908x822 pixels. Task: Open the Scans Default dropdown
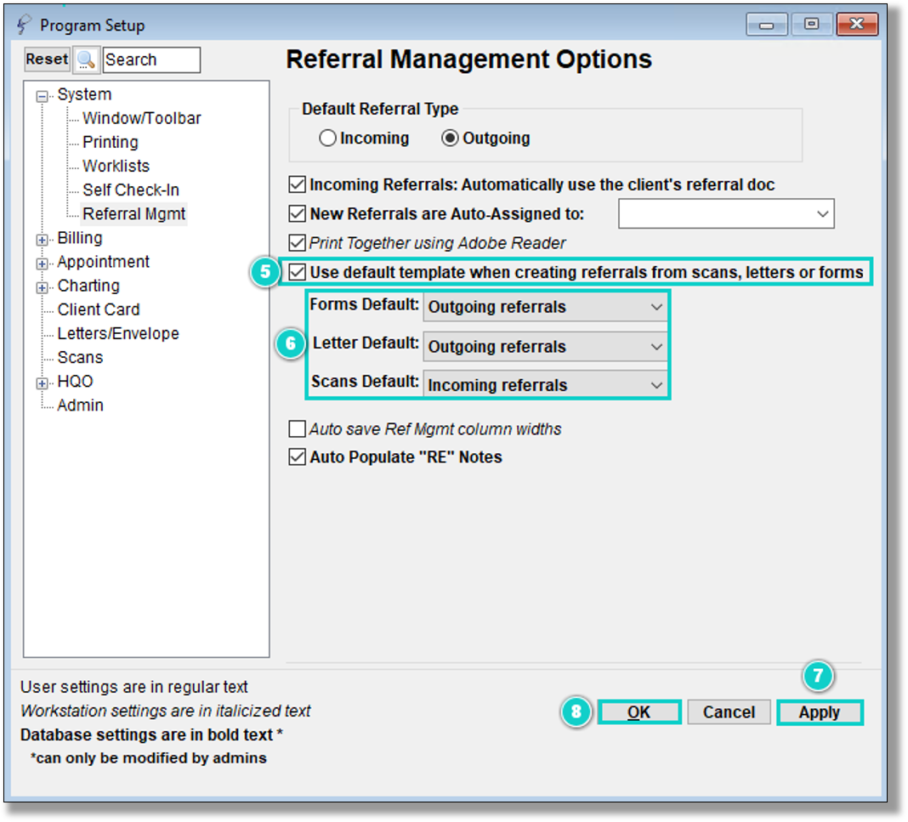tap(545, 385)
